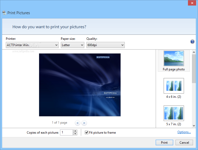
Task: Open the Printer dropdown showing ACTPrinter Win.
Action: tap(32, 45)
